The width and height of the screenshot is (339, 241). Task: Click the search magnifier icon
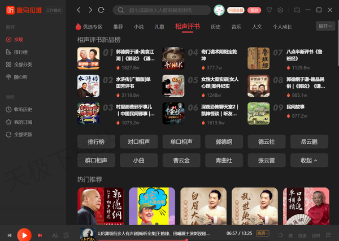point(121,10)
